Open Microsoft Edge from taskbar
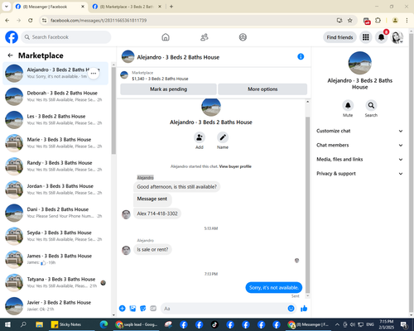The width and height of the screenshot is (414, 331). point(103,324)
